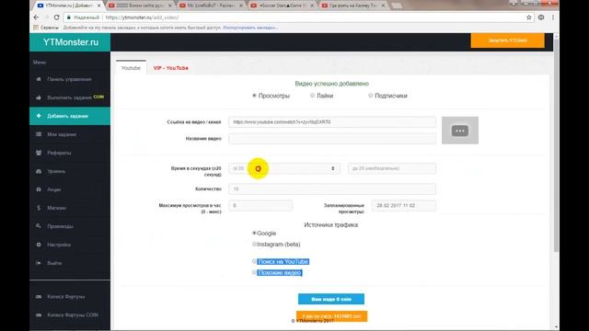This screenshot has width=589, height=331.
Task: Click the video URL input field
Action: 332,122
